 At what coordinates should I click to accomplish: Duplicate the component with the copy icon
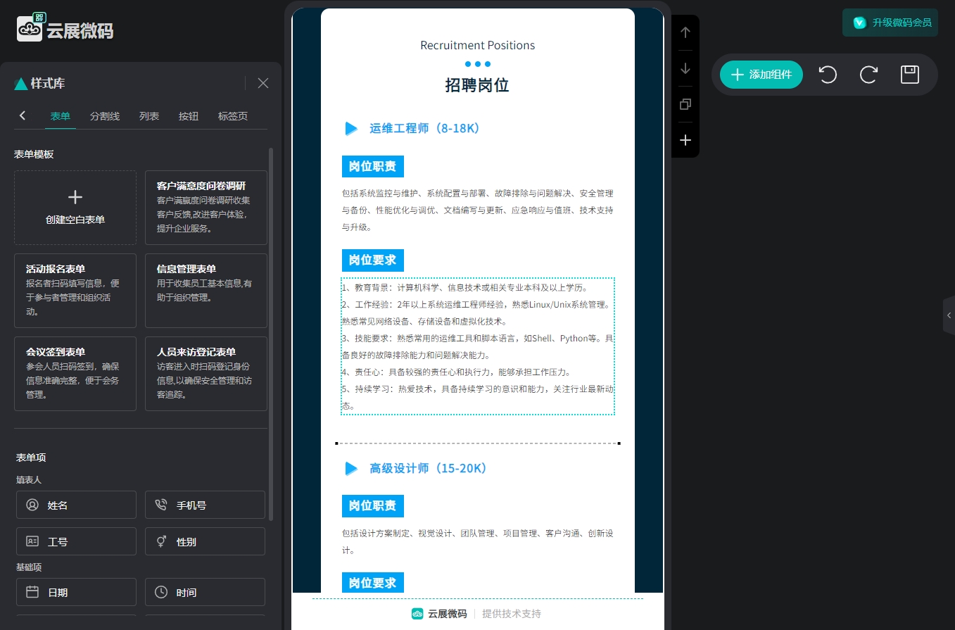[685, 104]
